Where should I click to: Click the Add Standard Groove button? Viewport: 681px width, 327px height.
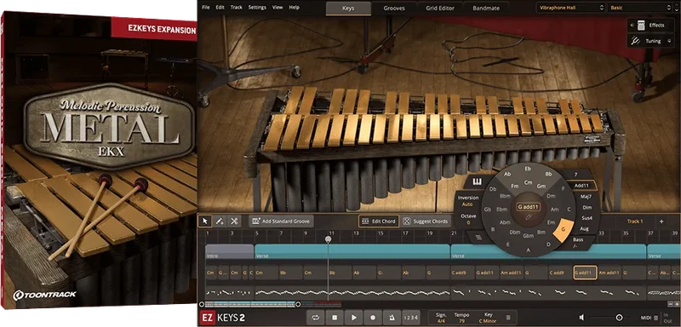281,221
